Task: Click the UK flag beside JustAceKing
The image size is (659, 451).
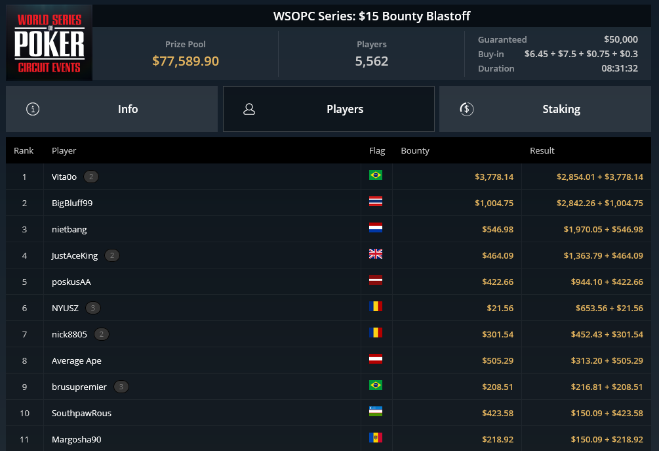Action: click(x=376, y=253)
